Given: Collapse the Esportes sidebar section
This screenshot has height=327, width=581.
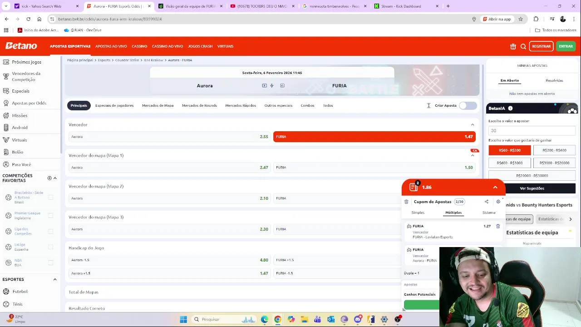Looking at the screenshot, I should (55, 279).
